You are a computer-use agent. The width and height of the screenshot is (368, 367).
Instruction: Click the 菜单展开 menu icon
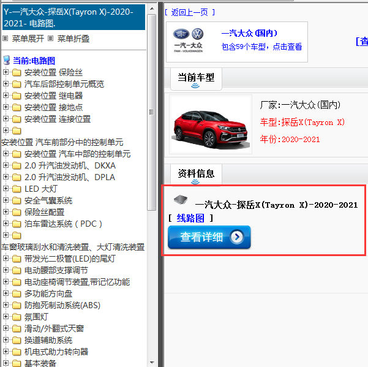coord(5,39)
